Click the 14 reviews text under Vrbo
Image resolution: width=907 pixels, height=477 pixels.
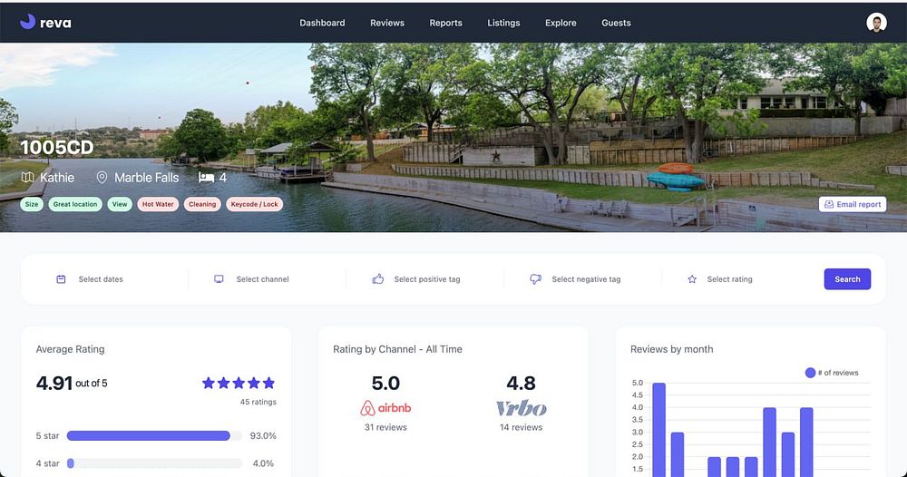click(x=522, y=427)
